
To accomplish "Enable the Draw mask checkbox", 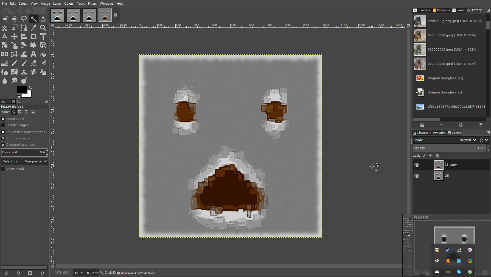I will coord(3,169).
